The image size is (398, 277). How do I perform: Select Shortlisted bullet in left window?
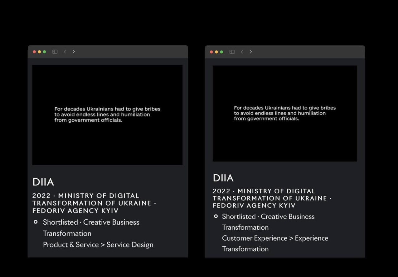coord(36,222)
